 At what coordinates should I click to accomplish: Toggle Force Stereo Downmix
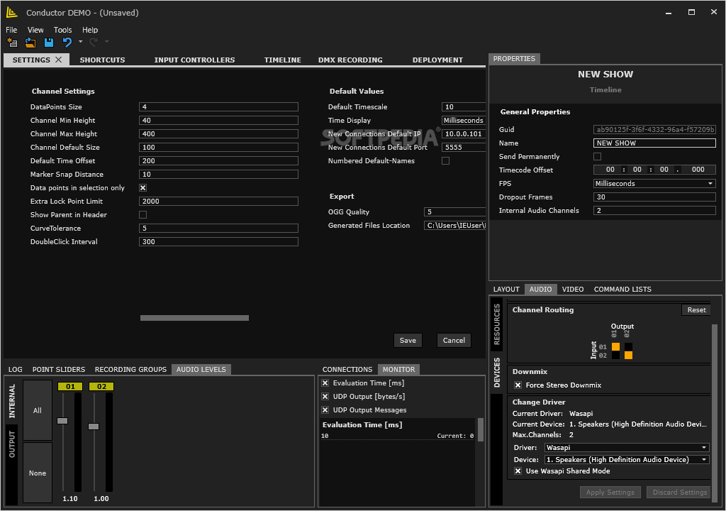pos(518,385)
